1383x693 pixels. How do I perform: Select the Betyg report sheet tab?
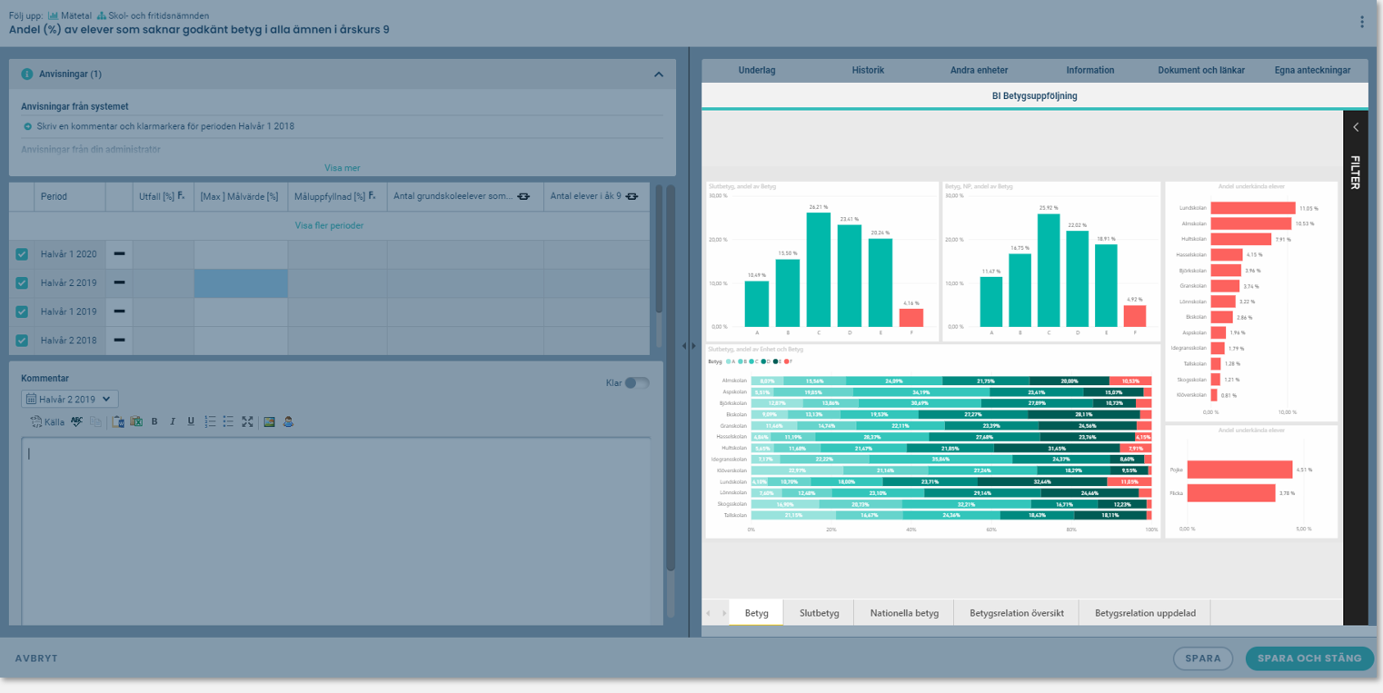(757, 613)
